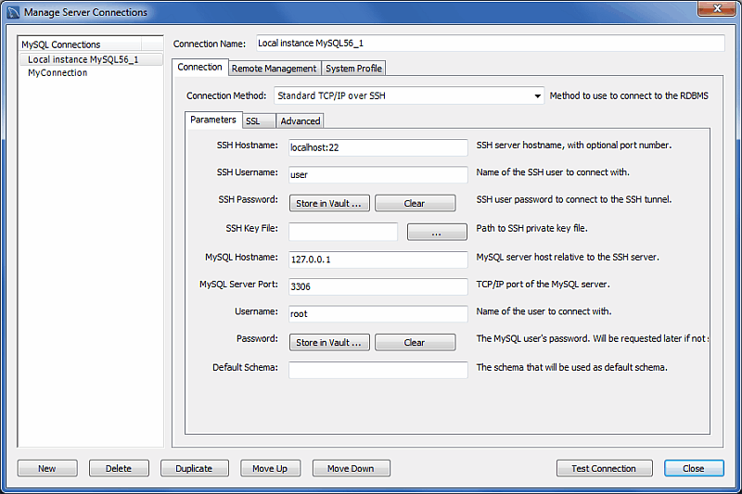Edit the Connection Name field

[491, 43]
